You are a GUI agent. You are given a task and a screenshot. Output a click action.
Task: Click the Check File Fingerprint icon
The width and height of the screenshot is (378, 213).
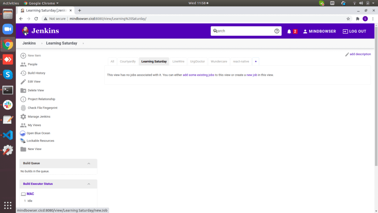pos(23,108)
